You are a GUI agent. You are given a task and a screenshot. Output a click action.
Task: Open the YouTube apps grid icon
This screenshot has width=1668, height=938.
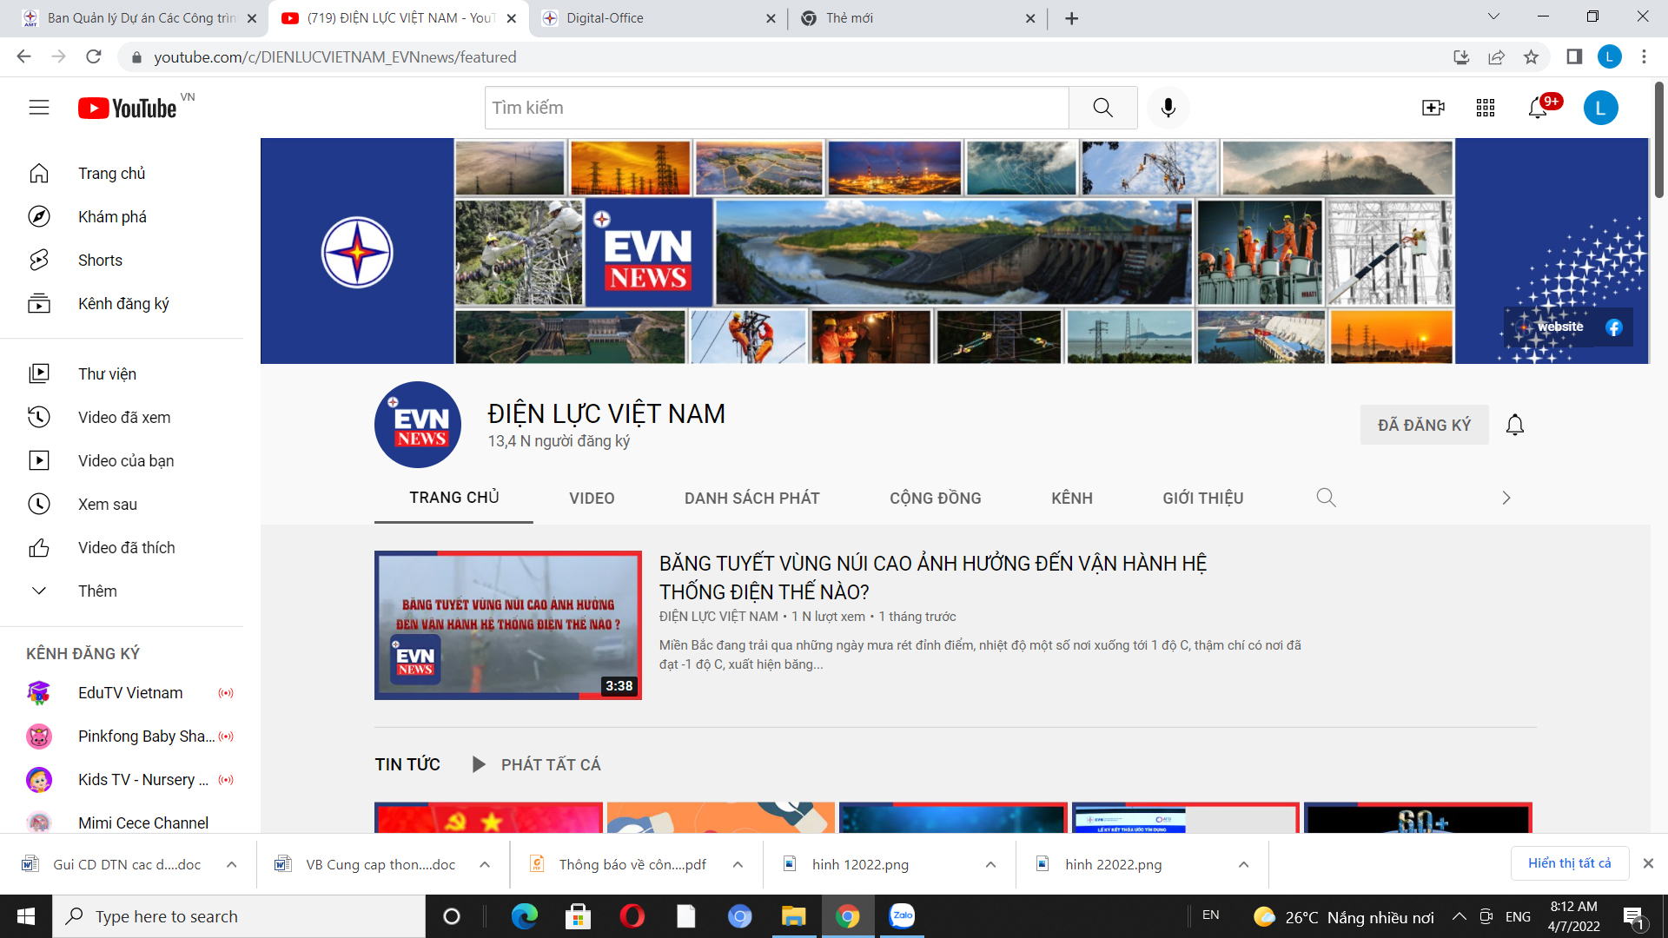[x=1485, y=108]
